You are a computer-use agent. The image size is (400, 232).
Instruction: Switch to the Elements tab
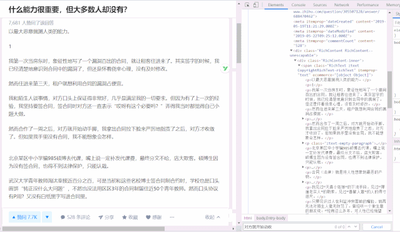click(276, 5)
